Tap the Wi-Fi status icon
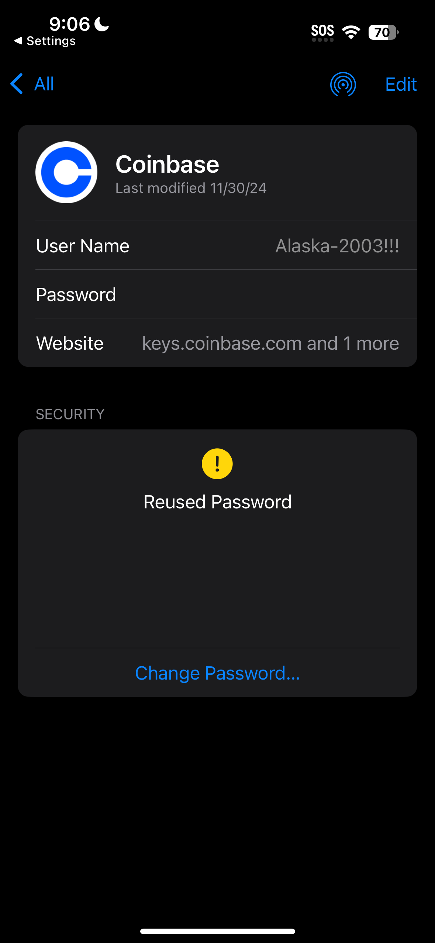 (351, 32)
